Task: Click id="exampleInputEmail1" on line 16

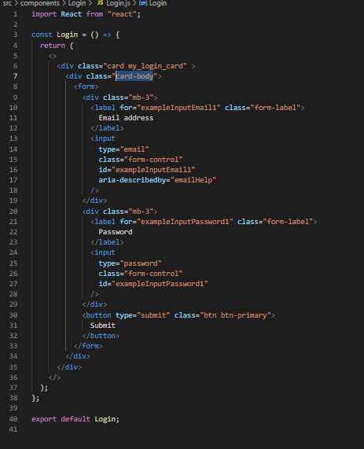Action: coord(147,170)
